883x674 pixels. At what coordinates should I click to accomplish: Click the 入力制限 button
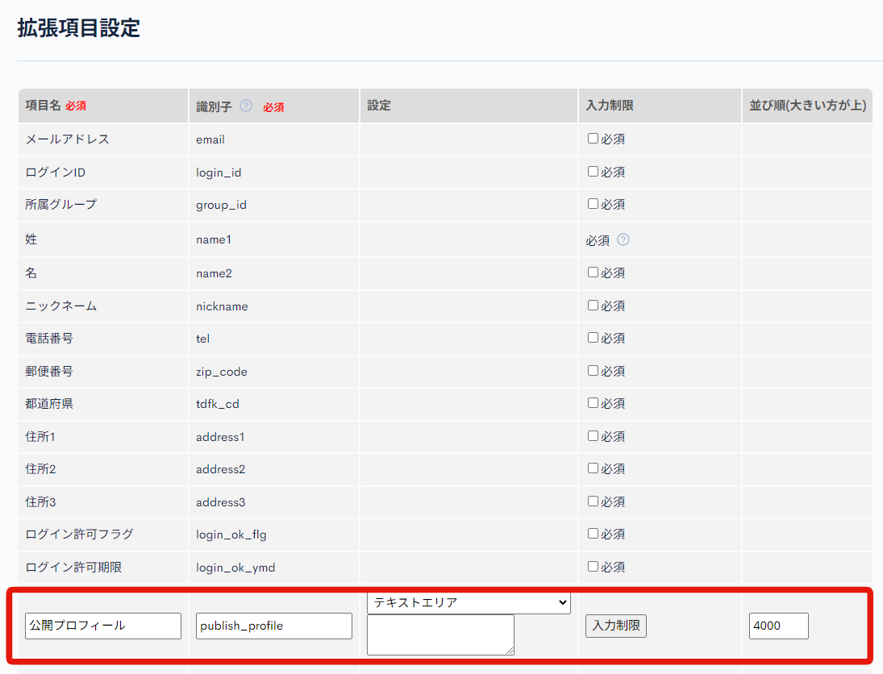(616, 626)
